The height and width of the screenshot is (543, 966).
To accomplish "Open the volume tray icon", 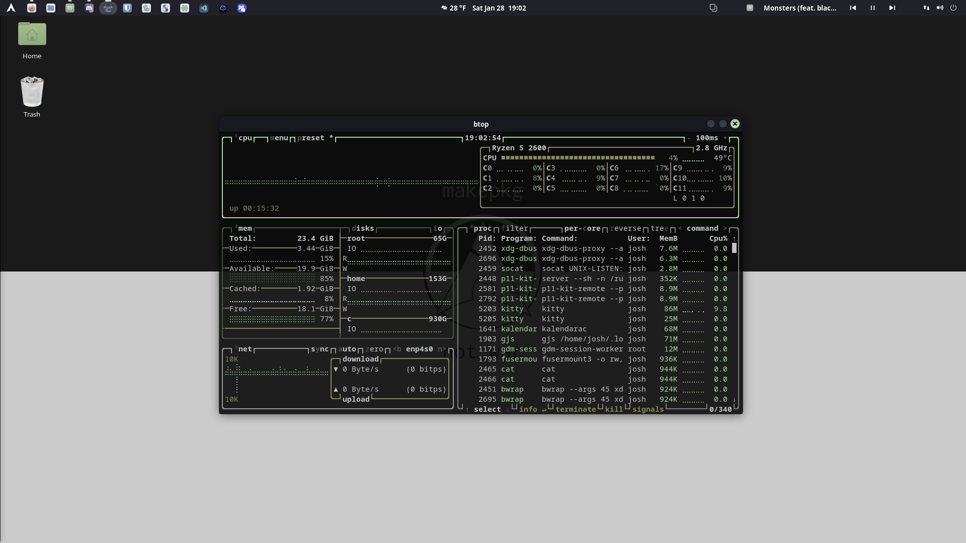I will (940, 8).
